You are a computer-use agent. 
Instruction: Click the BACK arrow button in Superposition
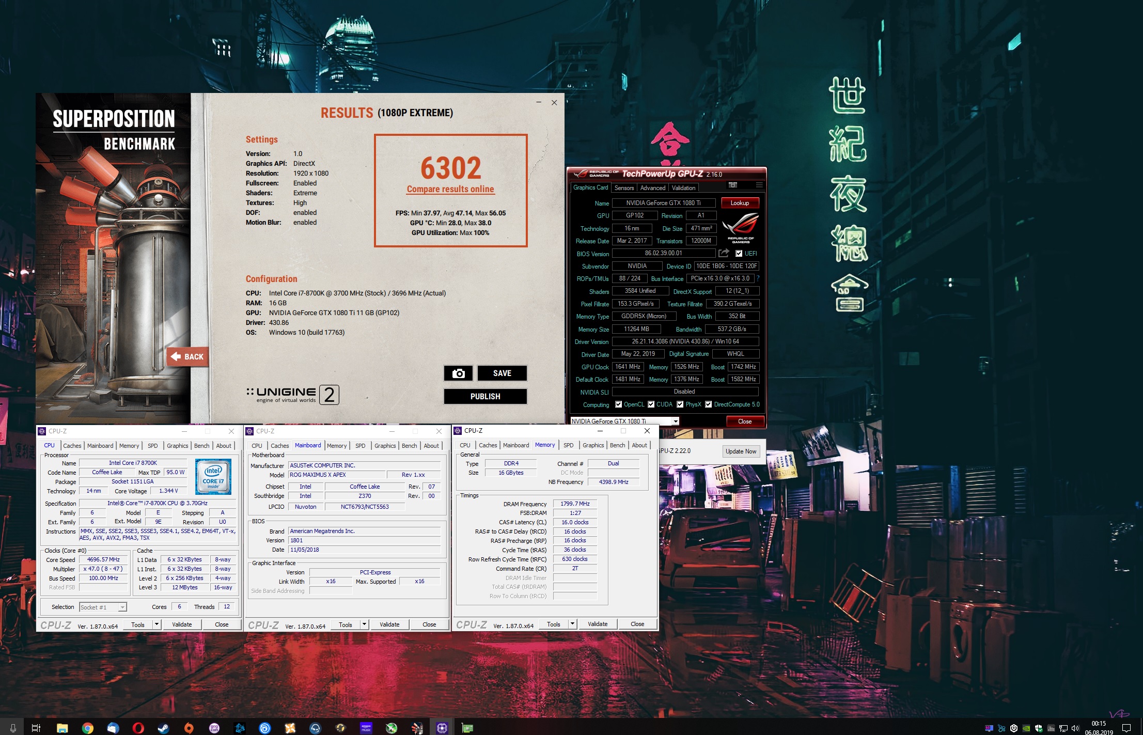pos(187,356)
